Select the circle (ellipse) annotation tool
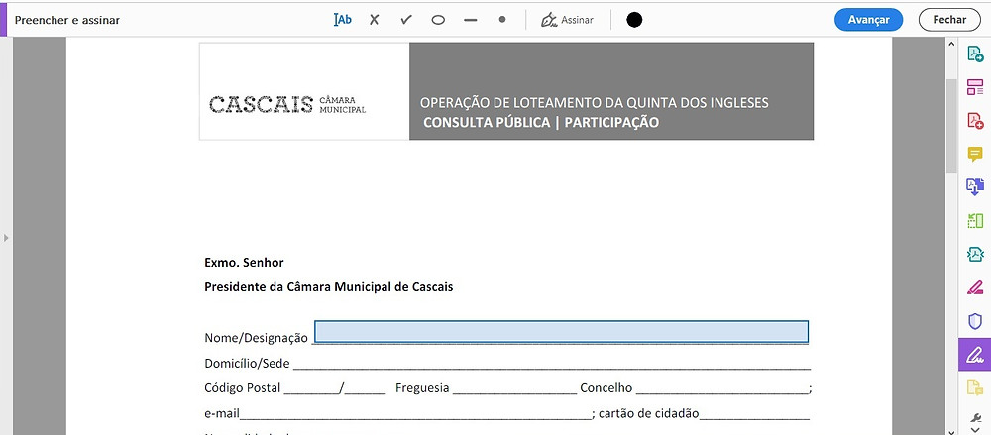Screen dimensions: 991x435 (438, 20)
